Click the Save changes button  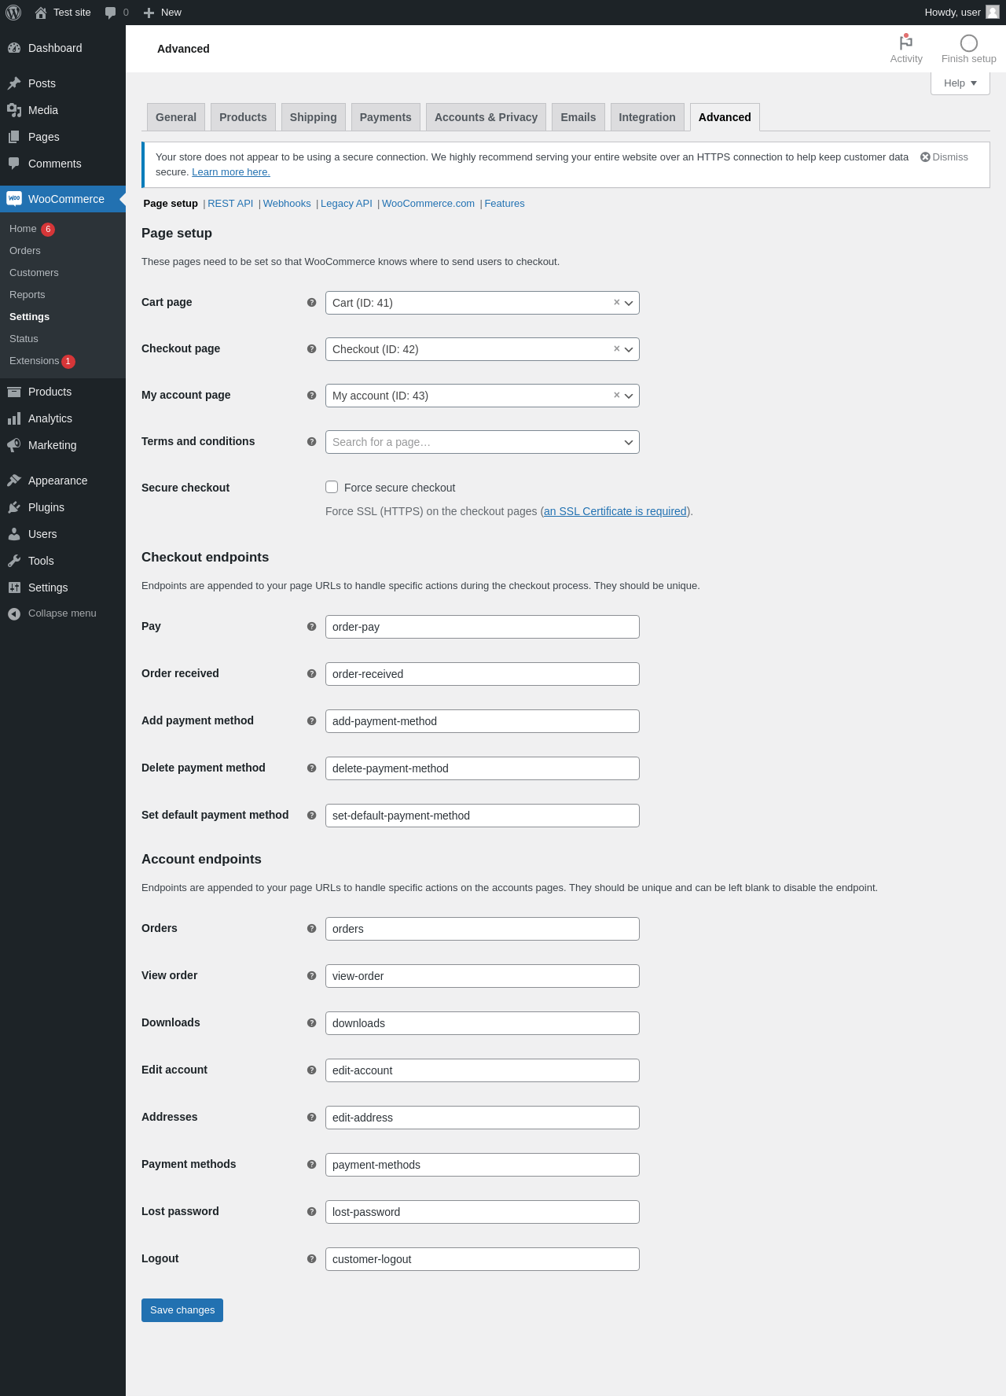pyautogui.click(x=182, y=1310)
